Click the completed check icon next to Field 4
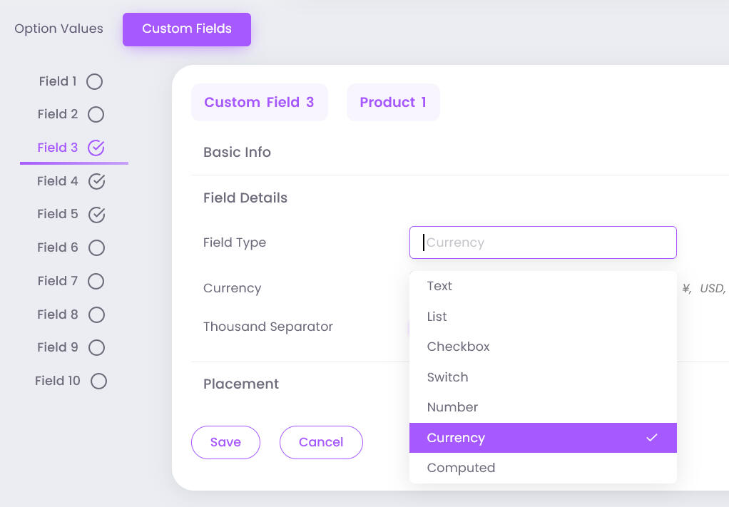The width and height of the screenshot is (729, 507). click(93, 181)
